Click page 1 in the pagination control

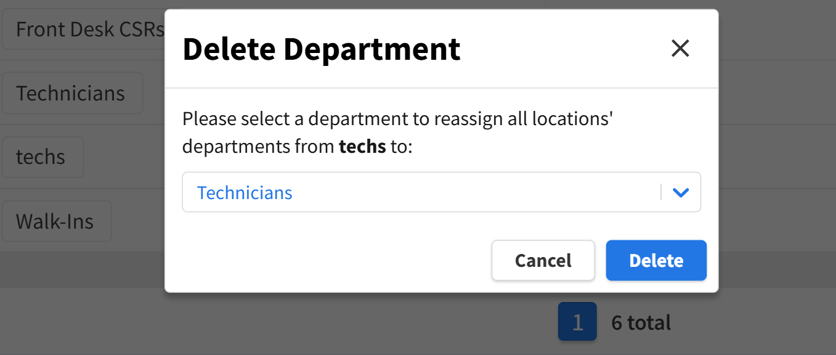[x=577, y=321]
